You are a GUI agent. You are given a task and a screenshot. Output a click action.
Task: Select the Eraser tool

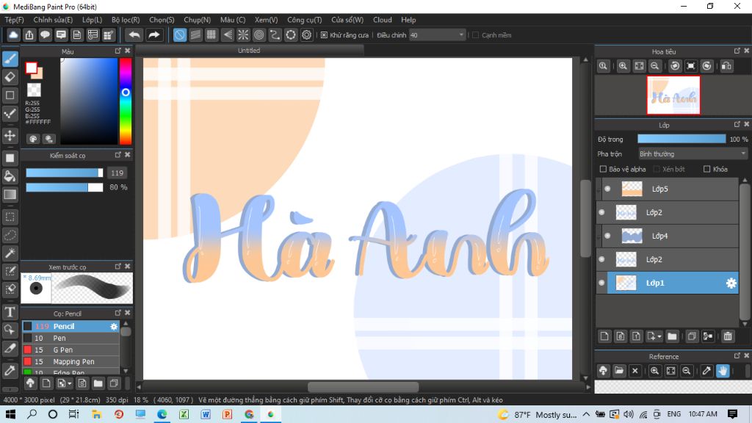(x=10, y=76)
